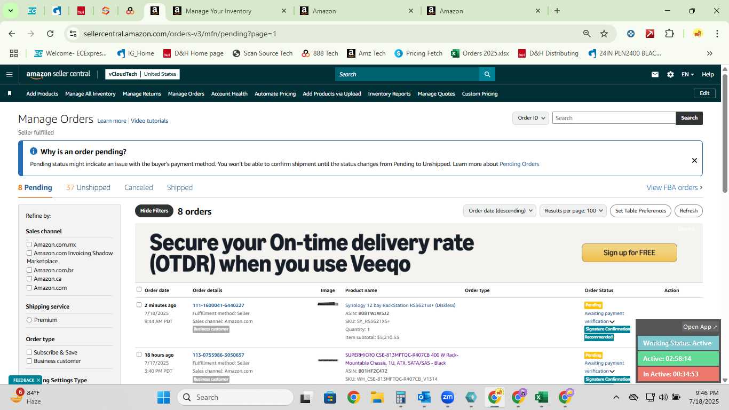Viewport: 729px width, 410px height.
Task: Open the browser extensions puzzle icon
Action: tap(669, 34)
